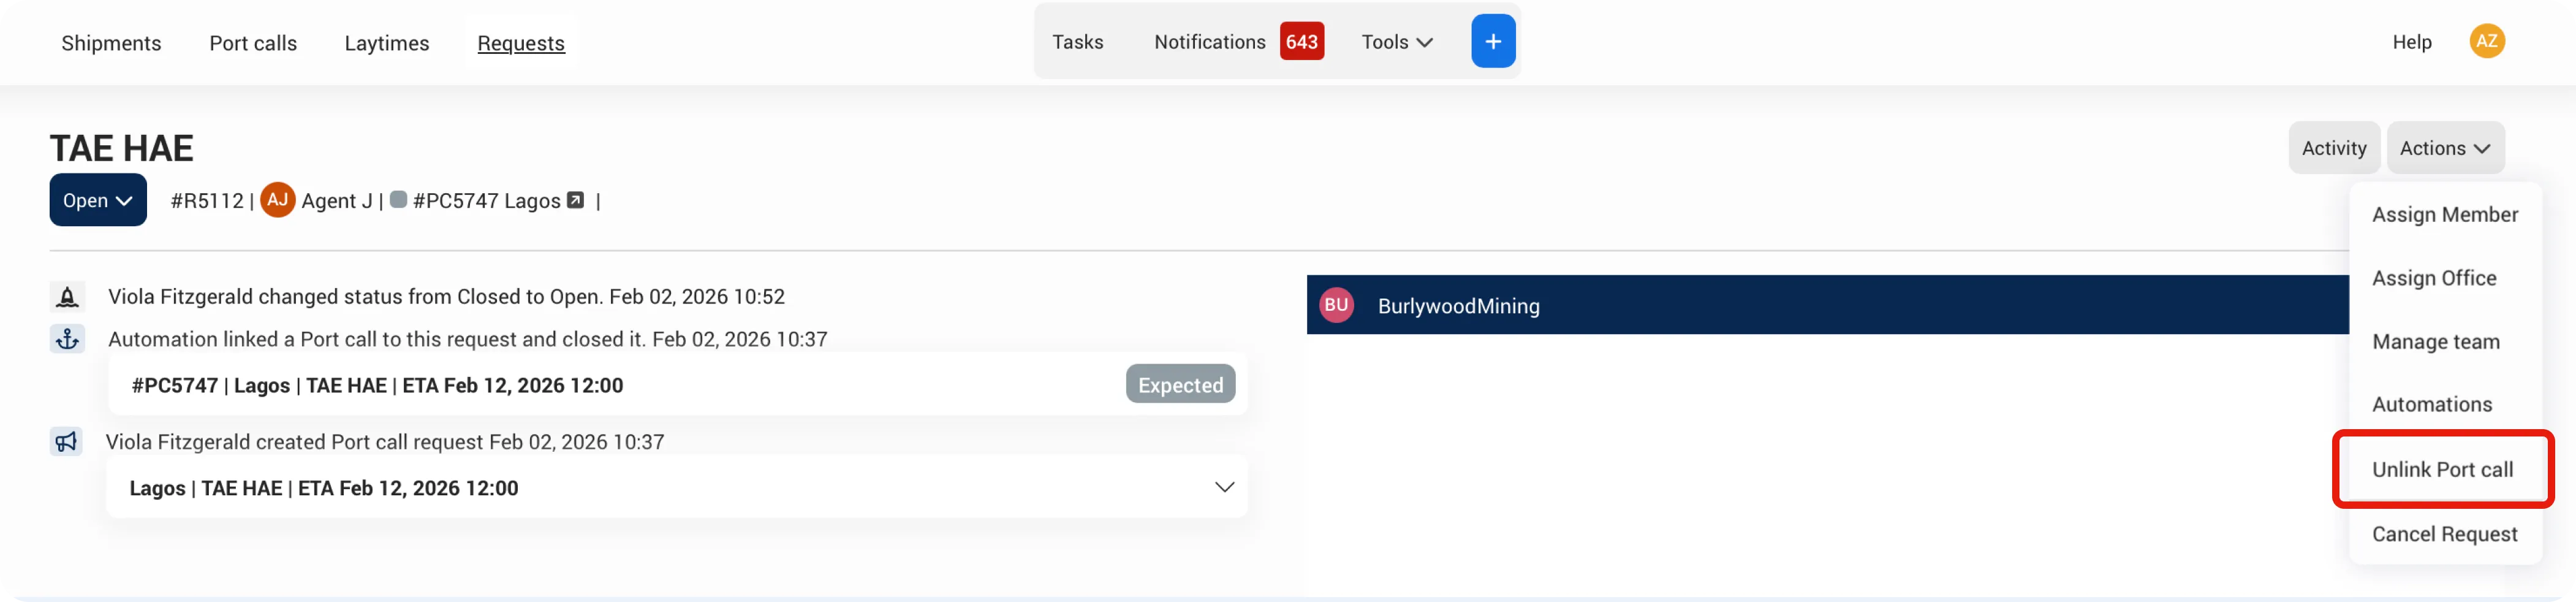
Task: Click Viola Fitzgerald created Port call request text
Action: coord(385,442)
